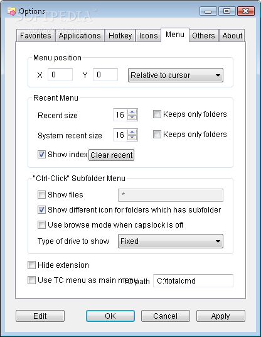Screen dimensions: 261x337
Task: Click the Edit button
Action: [40, 316]
